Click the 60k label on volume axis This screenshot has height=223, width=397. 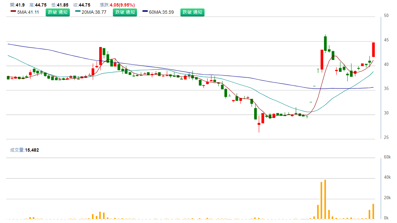click(x=387, y=157)
